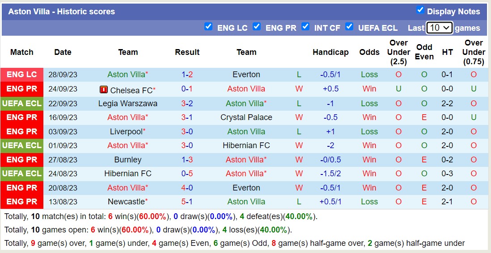Click the UEFA ECL label dated 22/09/23
Viewport: 491px width, 253px height.
coord(22,104)
